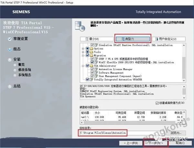Viewport: 194px width, 148px height.
Task: Click the TIA UPDATER component icon
Action: point(91,80)
